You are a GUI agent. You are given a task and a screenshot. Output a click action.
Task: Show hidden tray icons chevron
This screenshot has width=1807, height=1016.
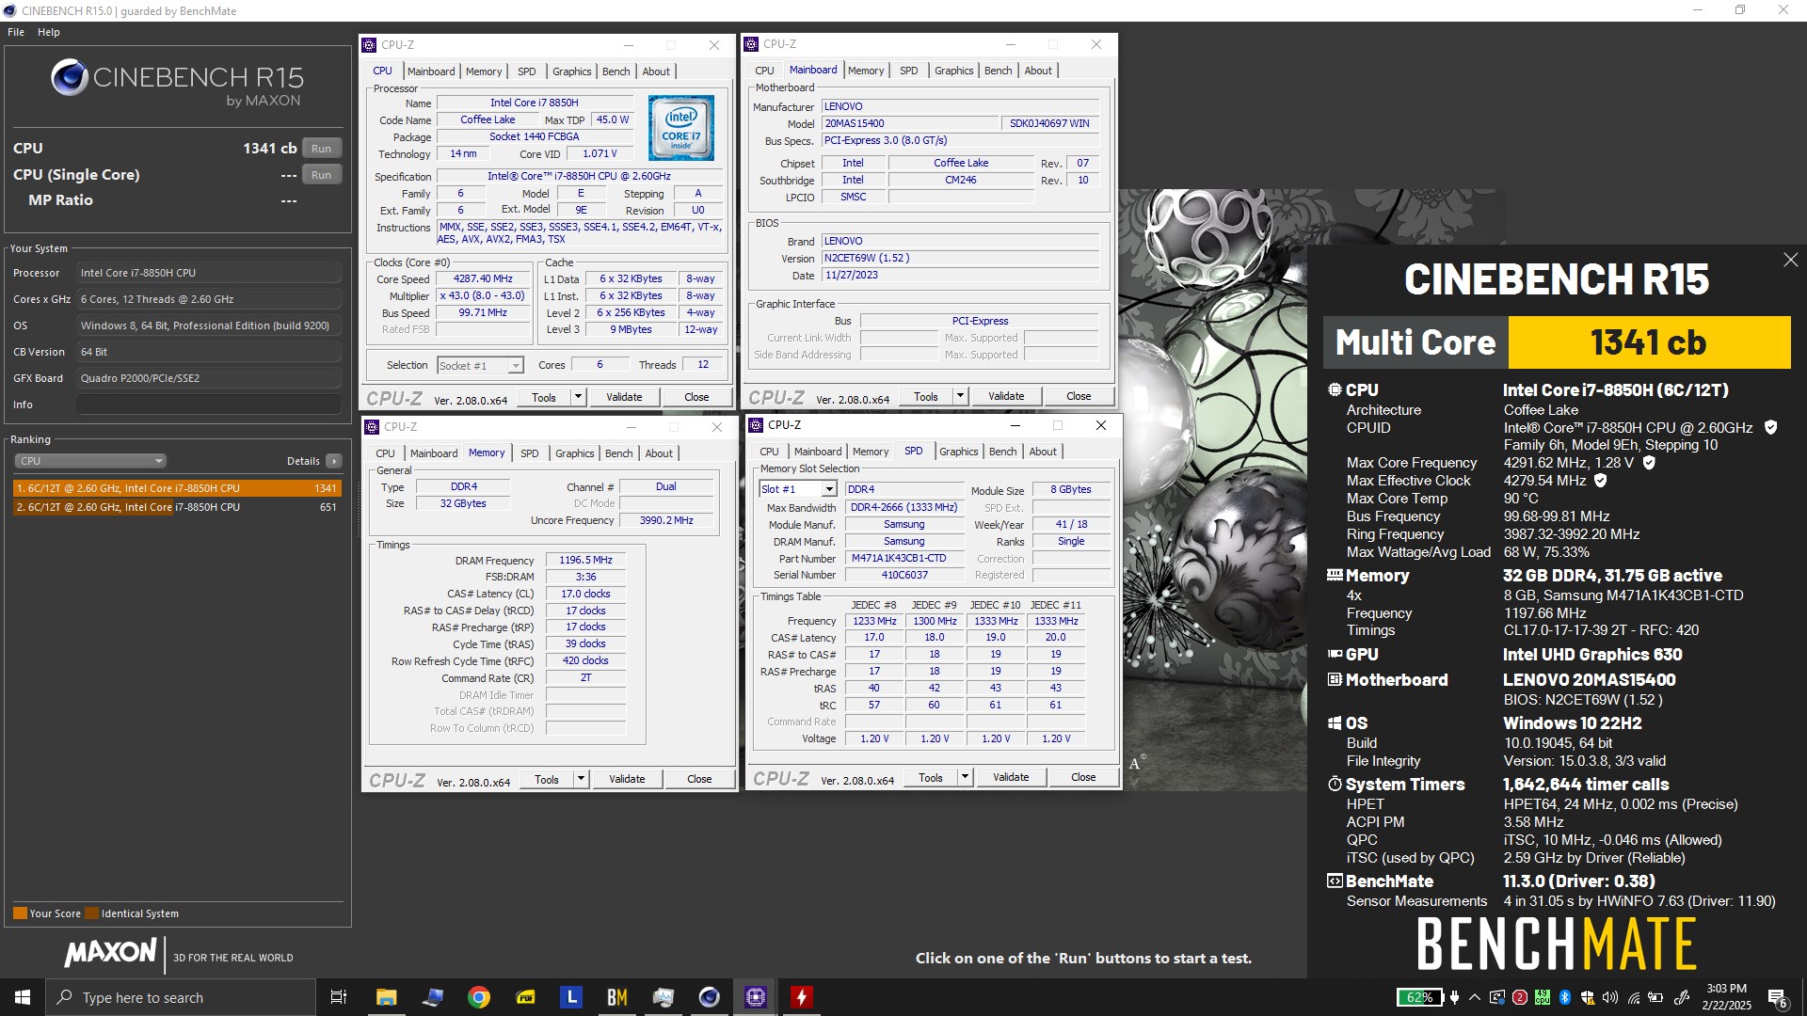[1475, 997]
